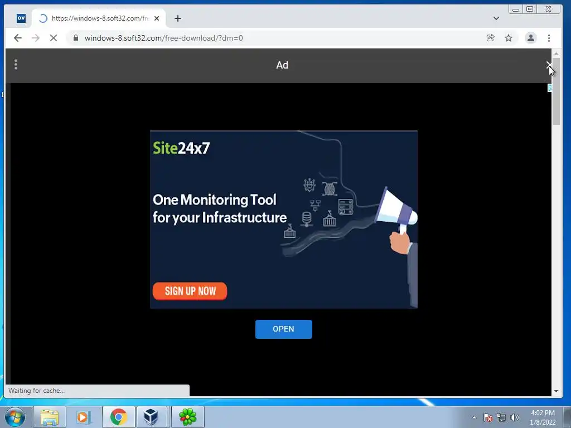Click the OV icon left of the tab
The width and height of the screenshot is (571, 428).
pyautogui.click(x=21, y=18)
